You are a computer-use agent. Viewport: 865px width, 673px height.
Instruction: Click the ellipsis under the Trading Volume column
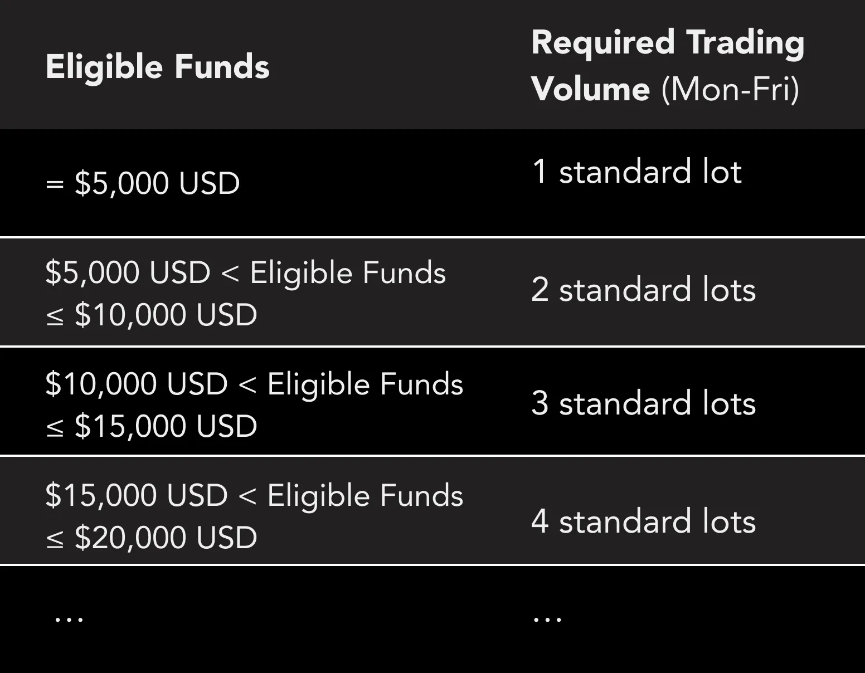547,619
